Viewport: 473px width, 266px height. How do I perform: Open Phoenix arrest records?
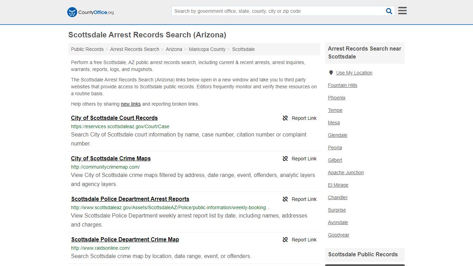coord(337,98)
